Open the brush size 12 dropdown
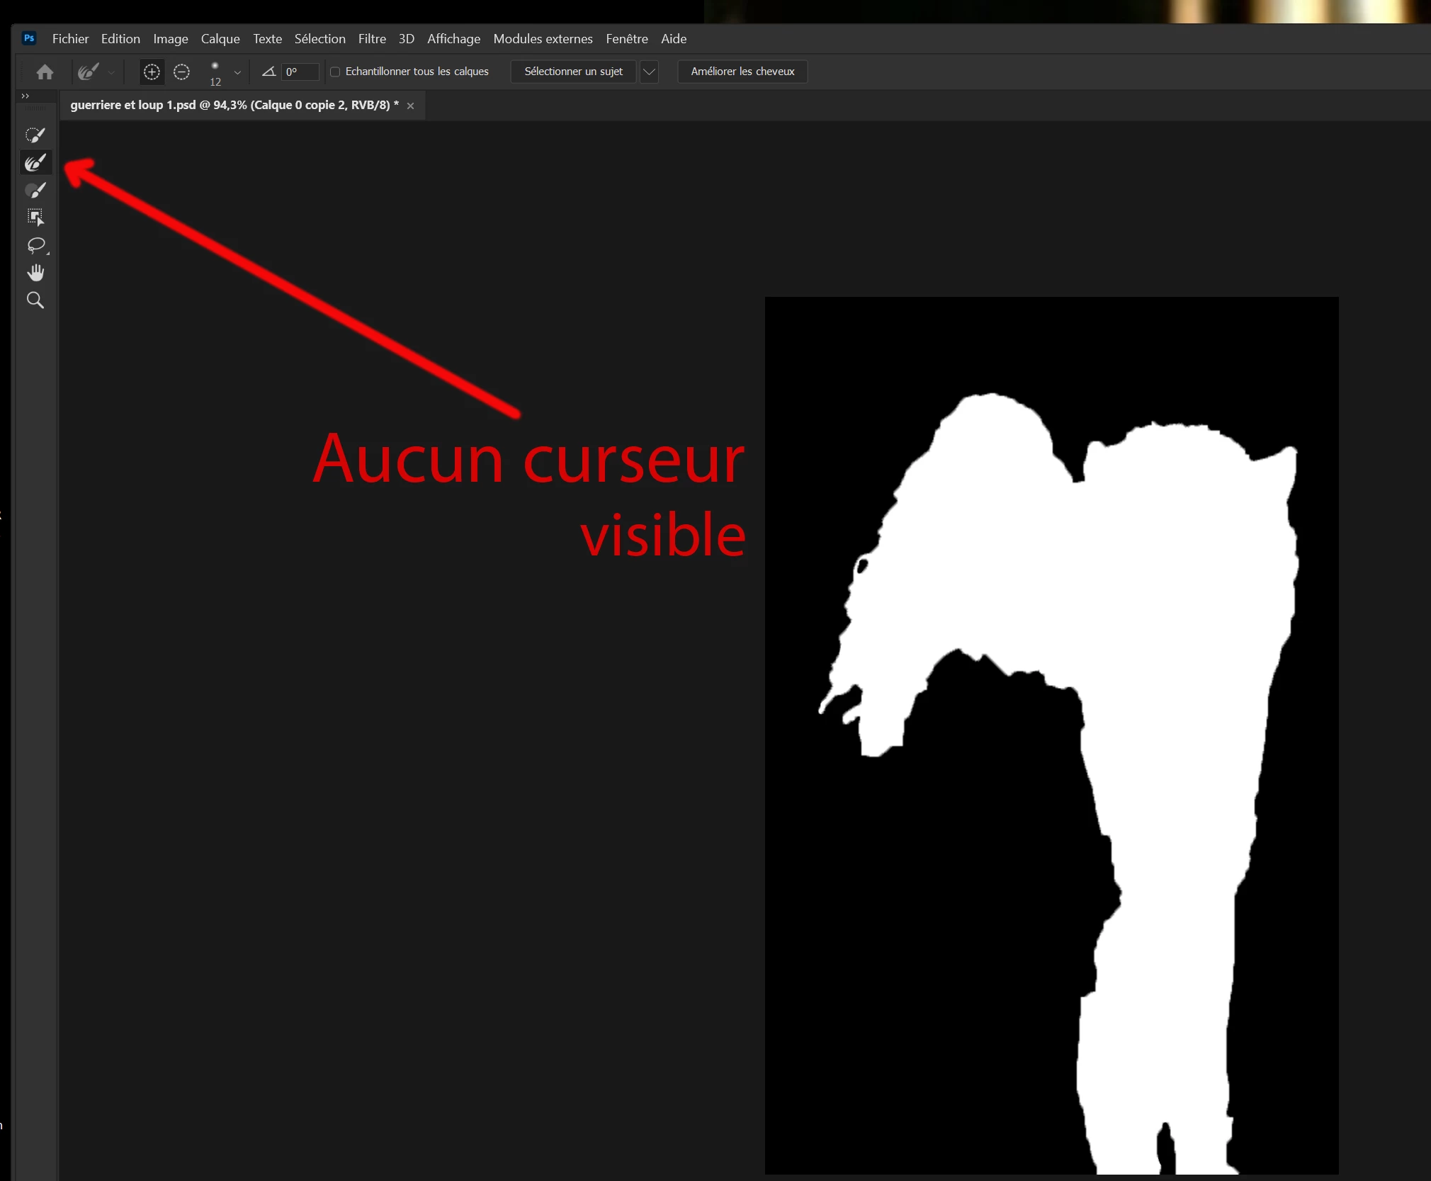The height and width of the screenshot is (1181, 1431). pyautogui.click(x=237, y=72)
